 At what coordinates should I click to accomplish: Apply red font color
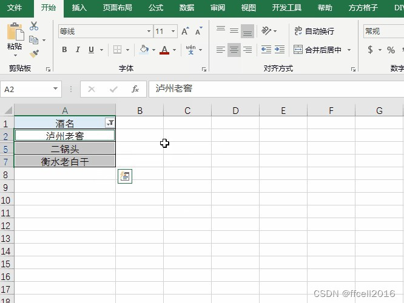164,50
